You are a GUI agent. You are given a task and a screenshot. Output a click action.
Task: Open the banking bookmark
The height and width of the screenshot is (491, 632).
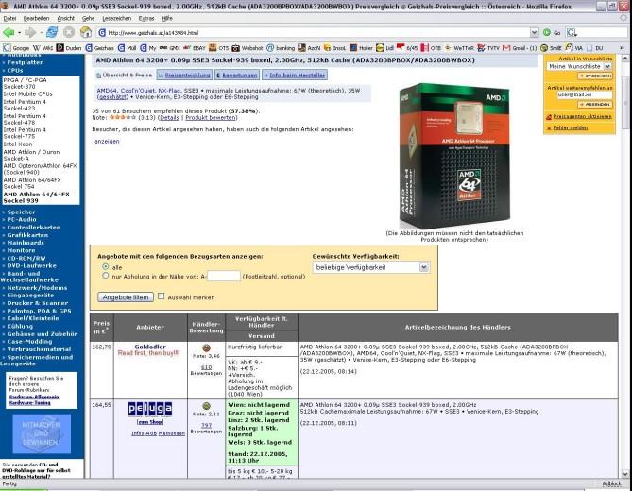pyautogui.click(x=281, y=48)
